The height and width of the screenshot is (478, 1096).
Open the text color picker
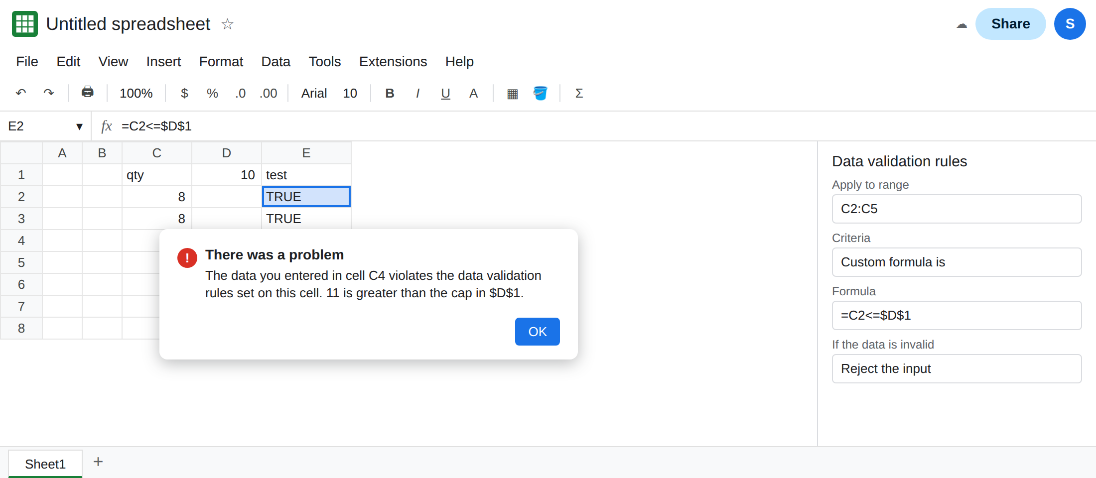point(474,93)
